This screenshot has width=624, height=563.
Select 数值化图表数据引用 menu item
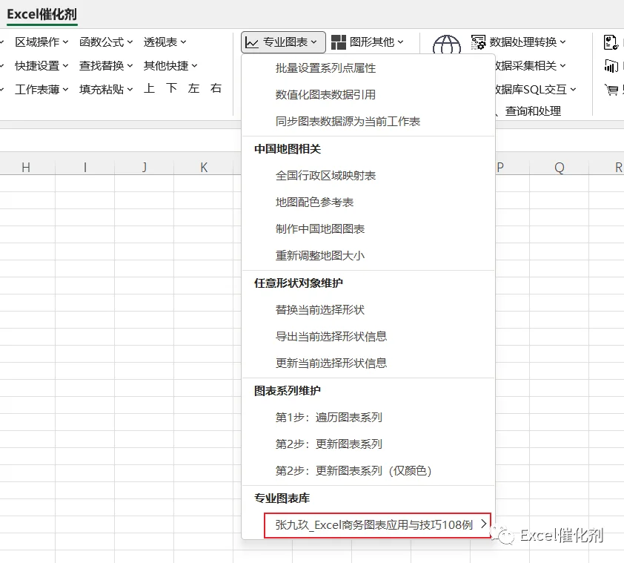[x=368, y=95]
